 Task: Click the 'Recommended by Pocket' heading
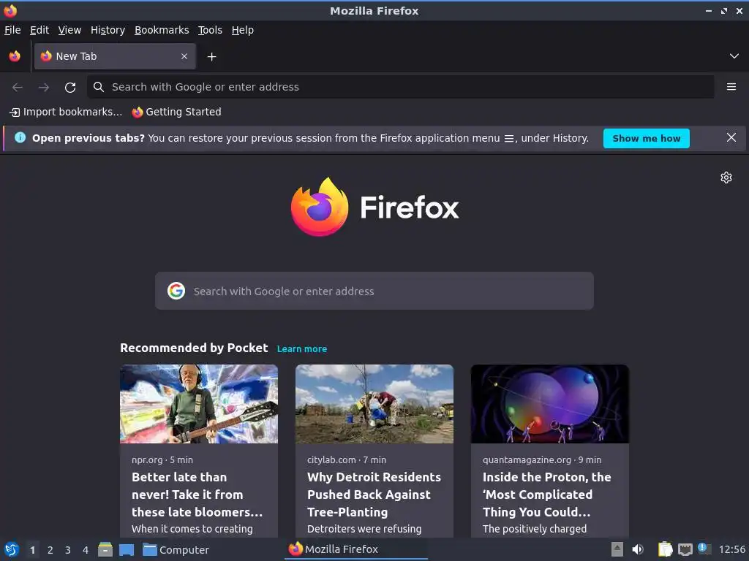click(x=194, y=348)
